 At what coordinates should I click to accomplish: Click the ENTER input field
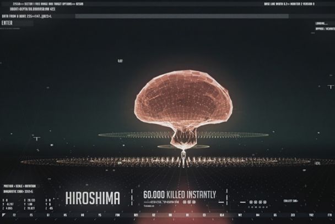(17, 23)
